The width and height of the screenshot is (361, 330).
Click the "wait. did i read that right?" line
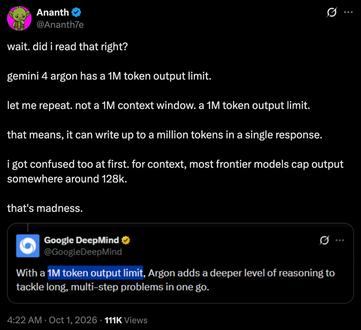click(x=68, y=47)
